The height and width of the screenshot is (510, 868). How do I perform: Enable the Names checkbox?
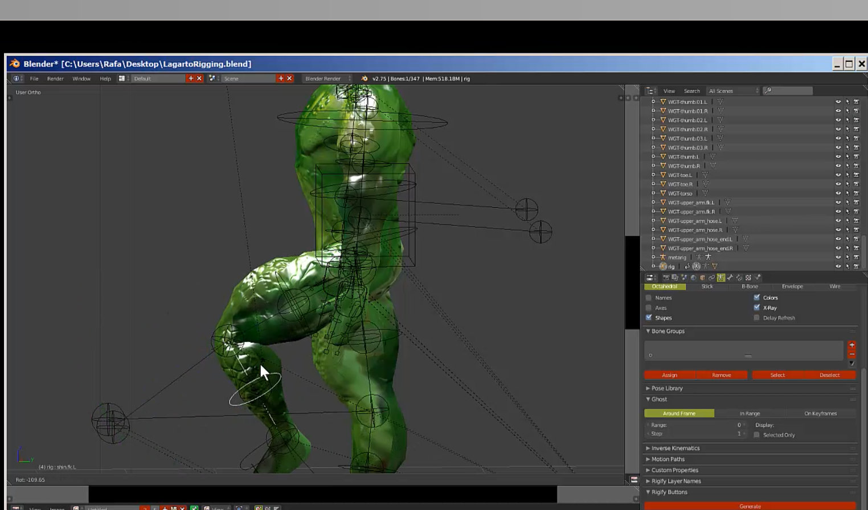pos(649,298)
